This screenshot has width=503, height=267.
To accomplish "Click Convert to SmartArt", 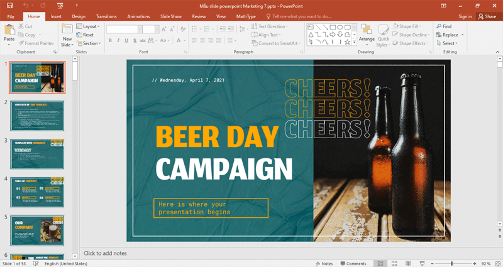I will point(276,43).
